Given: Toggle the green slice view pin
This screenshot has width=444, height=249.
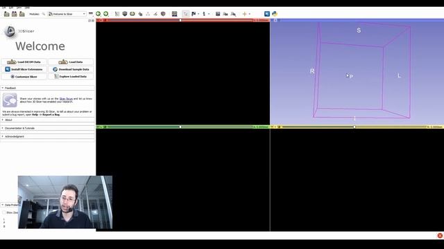Looking at the screenshot, I should [99, 127].
